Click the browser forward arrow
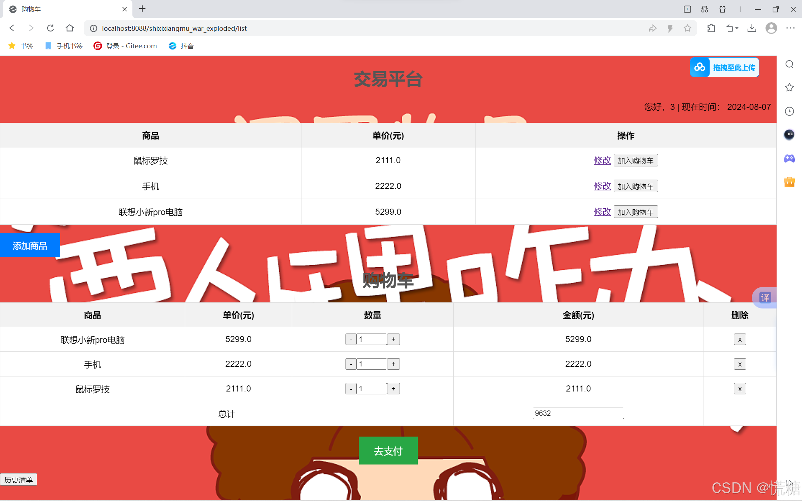This screenshot has width=802, height=501. pyautogui.click(x=31, y=28)
